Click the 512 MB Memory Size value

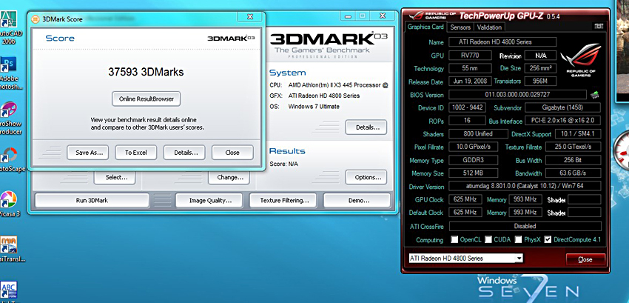point(473,173)
